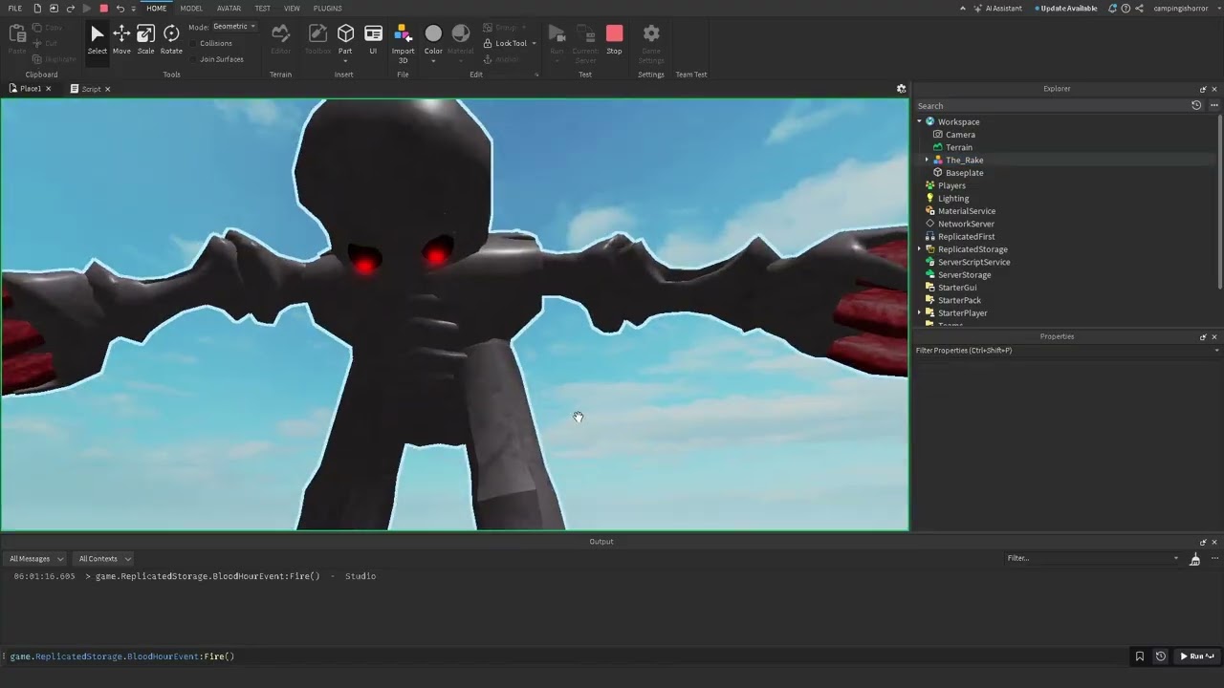The image size is (1224, 688).
Task: Activate the Rotate tool
Action: tap(171, 40)
